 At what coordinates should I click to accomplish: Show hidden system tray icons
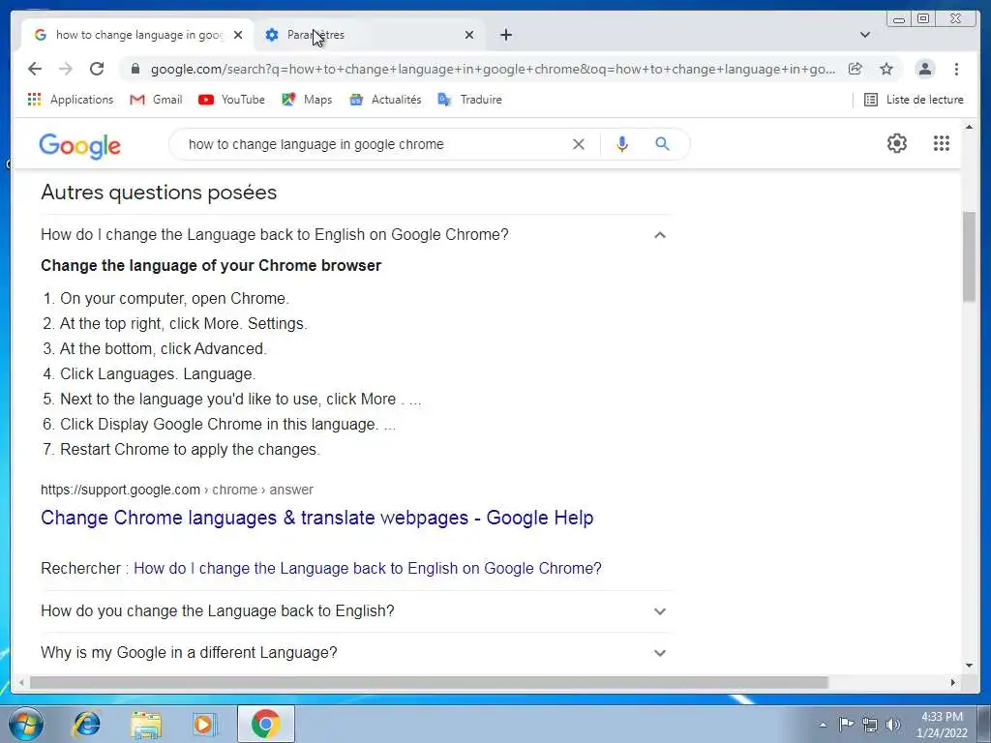[x=823, y=725]
